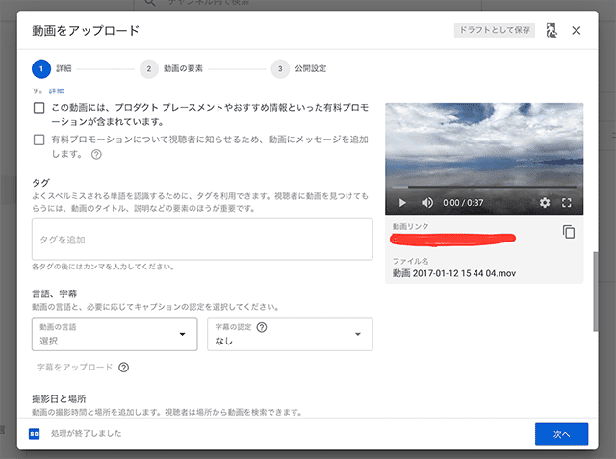This screenshot has height=459, width=616.
Task: Play the video preview
Action: (x=402, y=203)
